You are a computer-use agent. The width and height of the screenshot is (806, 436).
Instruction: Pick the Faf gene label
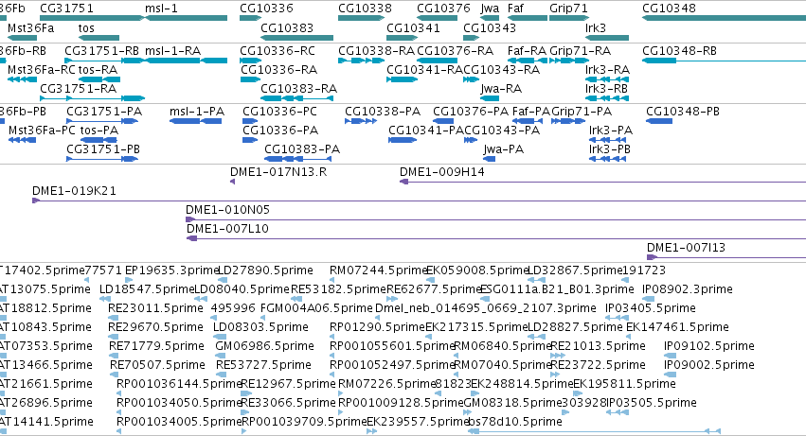pos(515,9)
